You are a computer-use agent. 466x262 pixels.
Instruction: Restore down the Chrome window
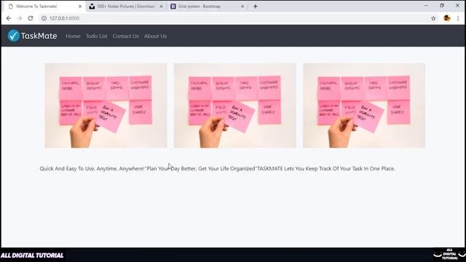tap(442, 5)
